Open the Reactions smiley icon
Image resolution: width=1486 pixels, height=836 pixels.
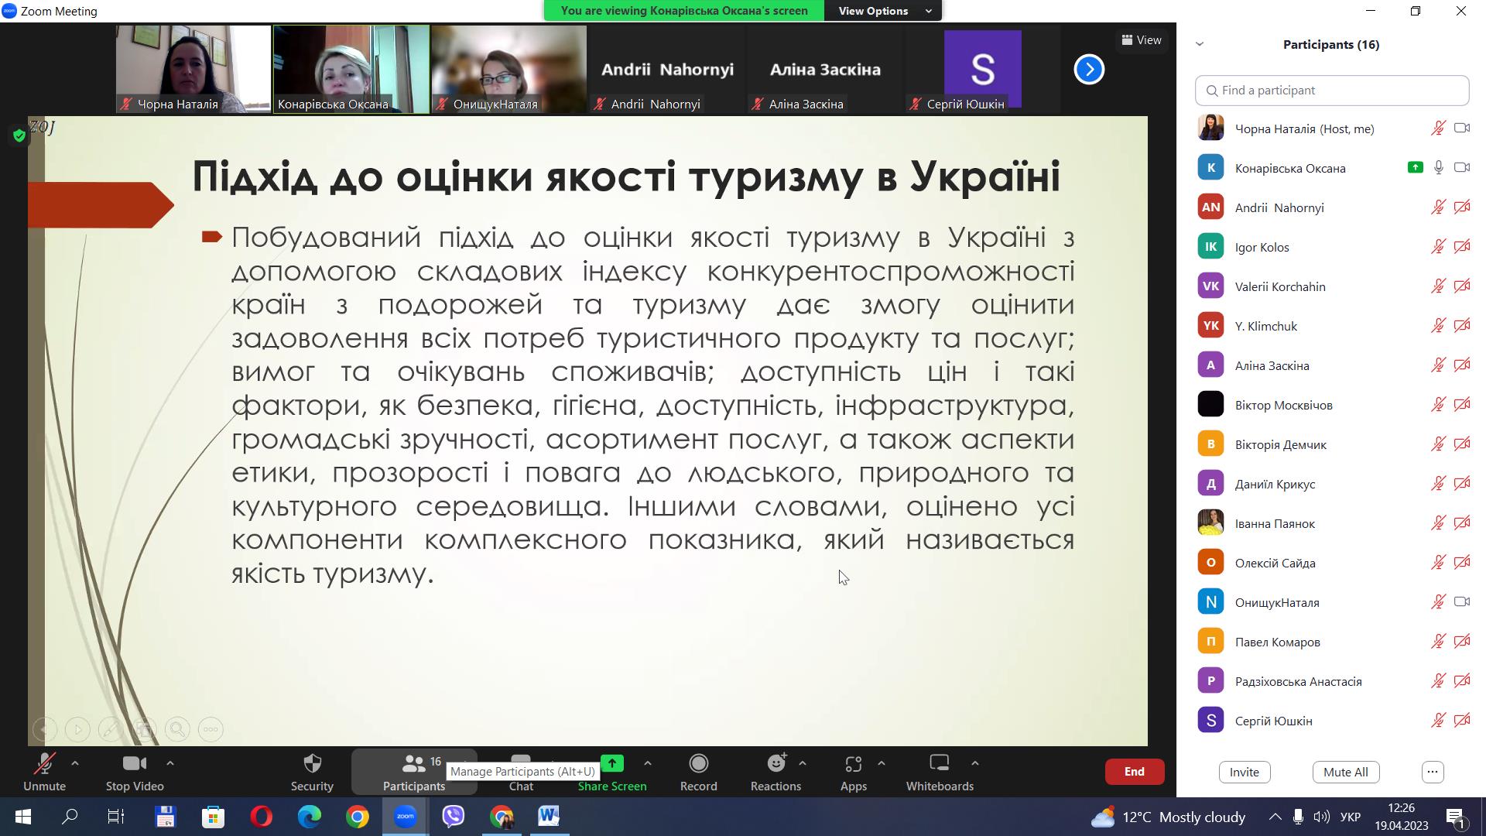tap(776, 764)
